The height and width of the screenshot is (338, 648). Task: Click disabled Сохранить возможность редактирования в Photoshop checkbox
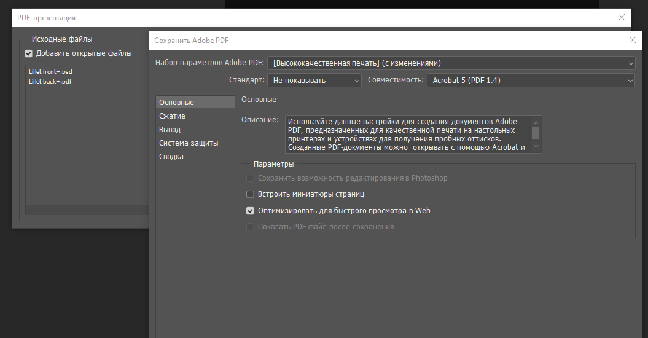pos(250,178)
